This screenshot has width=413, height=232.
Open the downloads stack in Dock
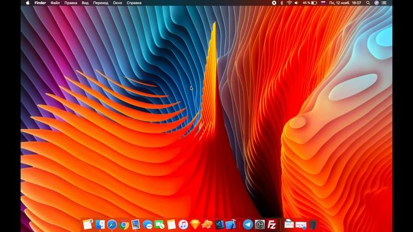click(x=301, y=225)
